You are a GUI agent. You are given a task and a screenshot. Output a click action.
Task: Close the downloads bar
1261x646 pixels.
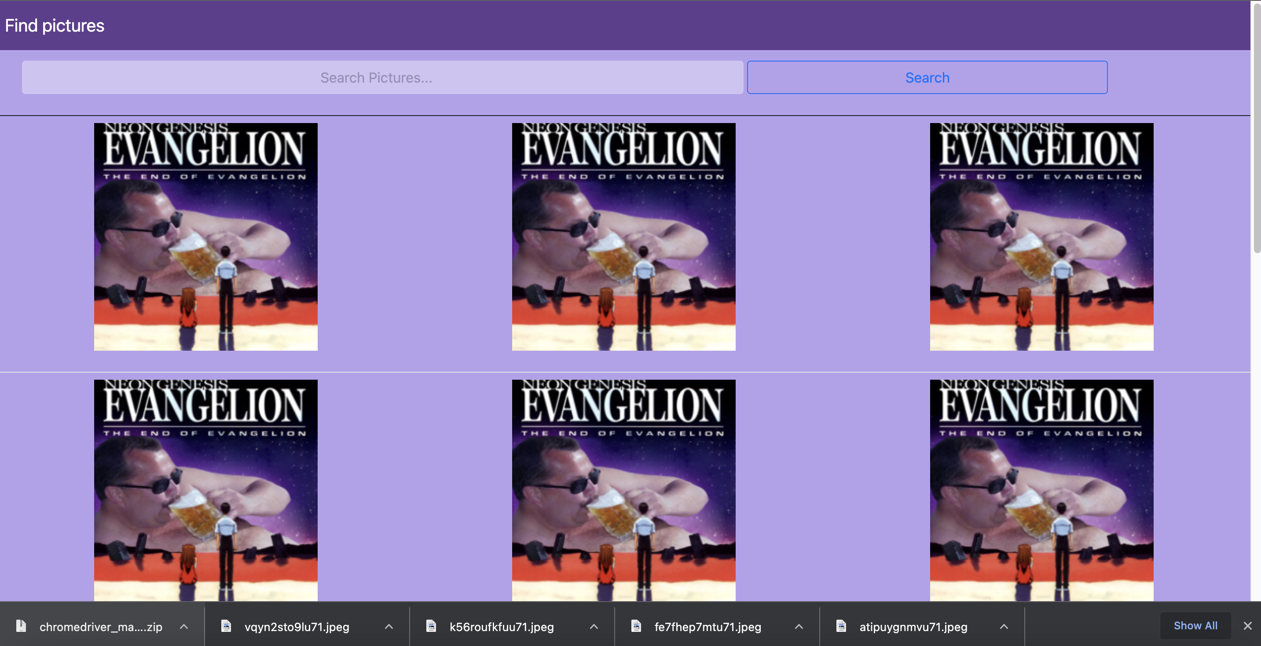[1247, 626]
